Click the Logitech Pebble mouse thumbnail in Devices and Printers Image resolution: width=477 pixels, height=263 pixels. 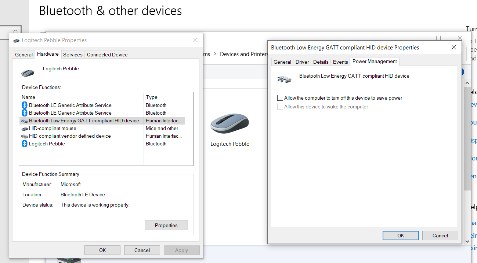click(x=230, y=124)
